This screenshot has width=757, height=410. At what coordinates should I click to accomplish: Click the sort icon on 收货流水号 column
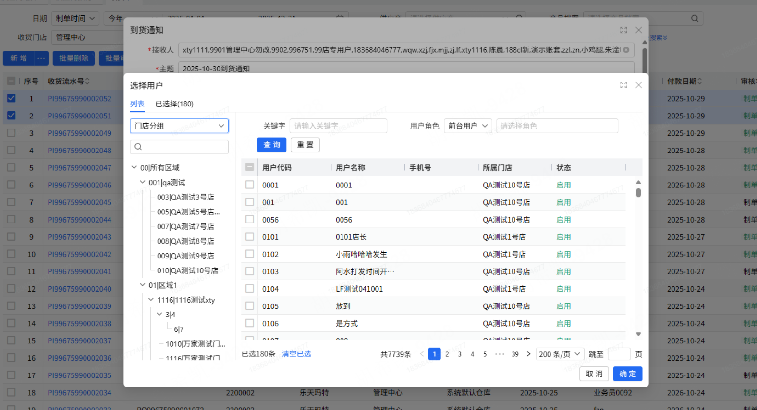(87, 82)
